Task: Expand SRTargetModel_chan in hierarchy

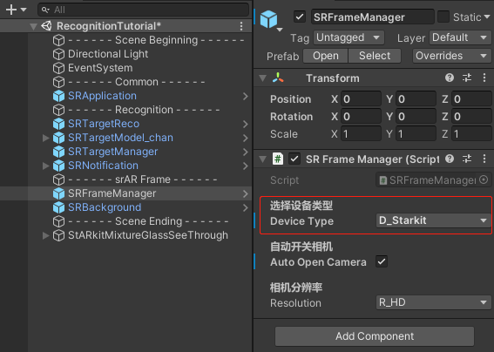Action: pyautogui.click(x=45, y=138)
